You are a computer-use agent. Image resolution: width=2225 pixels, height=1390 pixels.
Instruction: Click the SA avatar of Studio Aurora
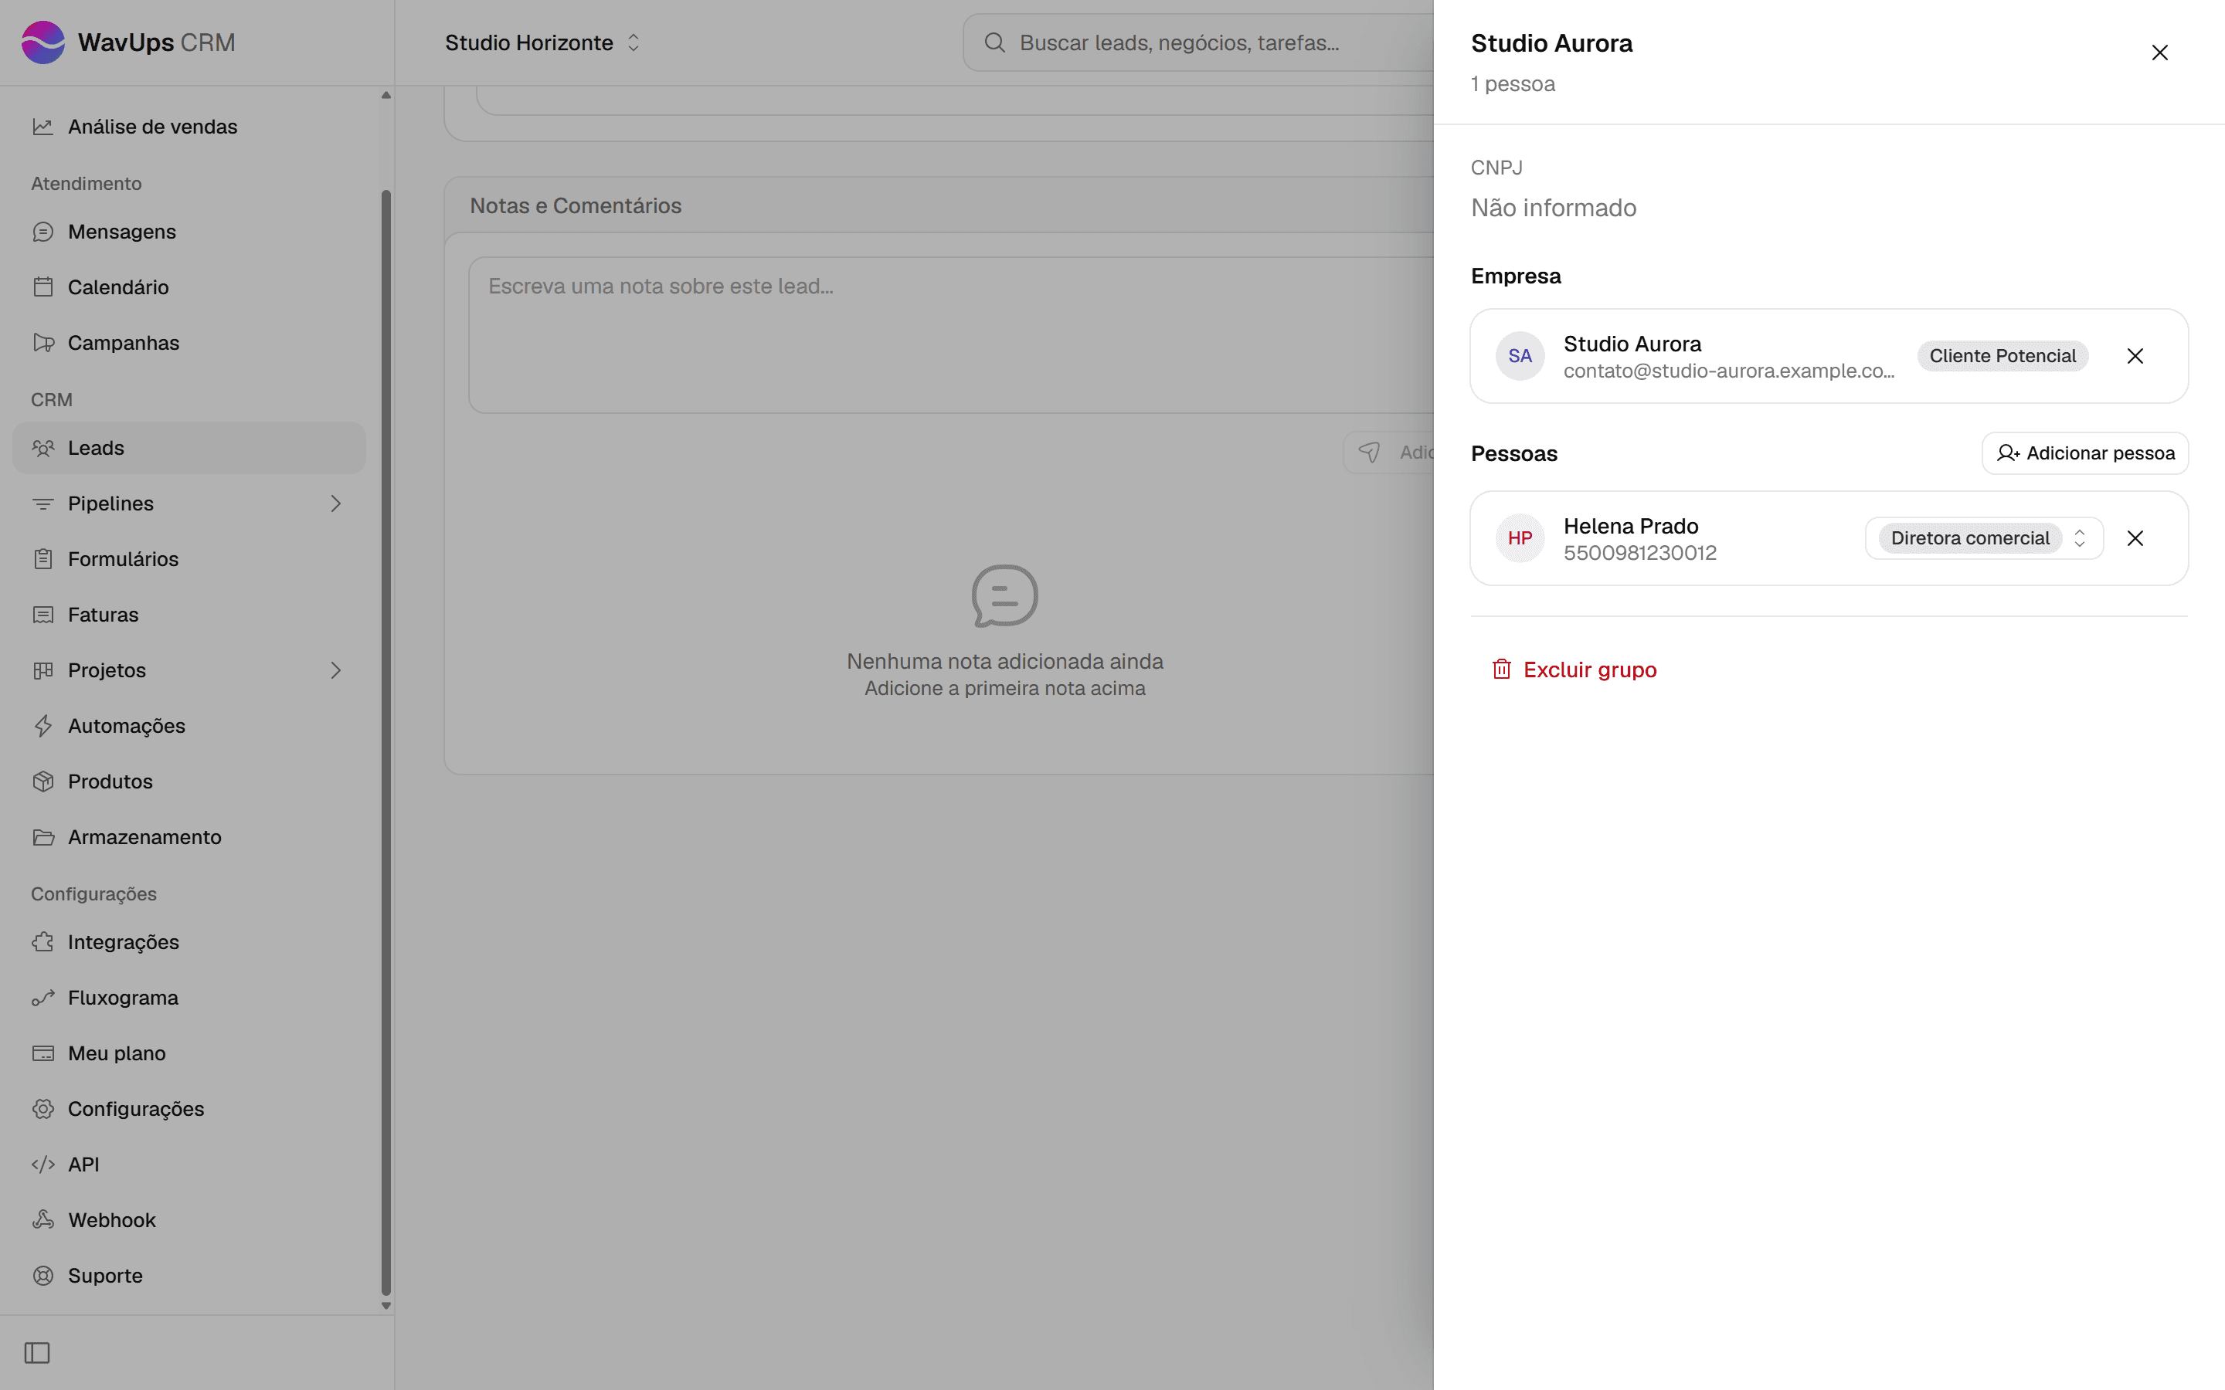[x=1520, y=356]
